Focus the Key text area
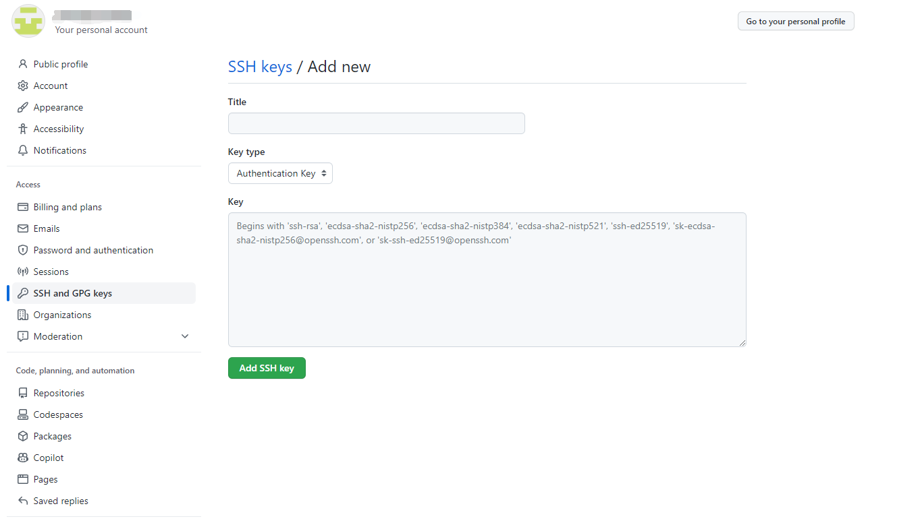The width and height of the screenshot is (920, 525). click(487, 280)
